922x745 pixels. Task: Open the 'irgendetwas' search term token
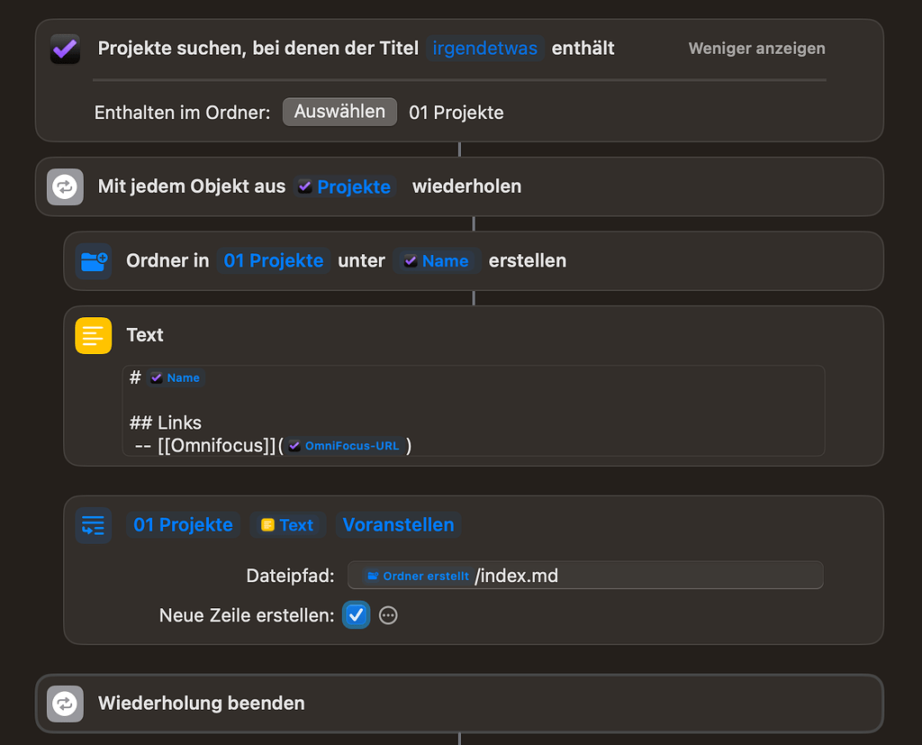coord(484,49)
